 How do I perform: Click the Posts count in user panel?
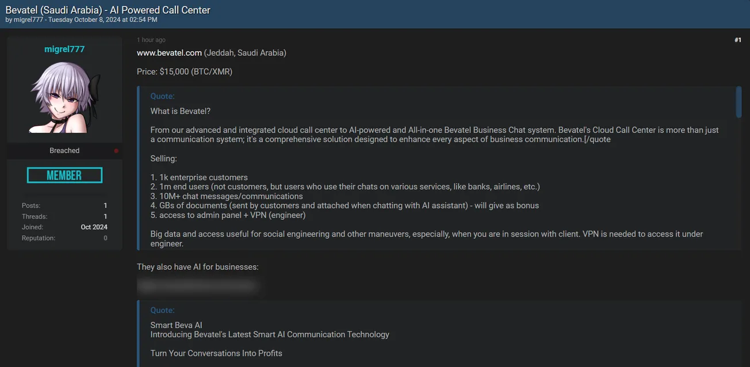(105, 205)
